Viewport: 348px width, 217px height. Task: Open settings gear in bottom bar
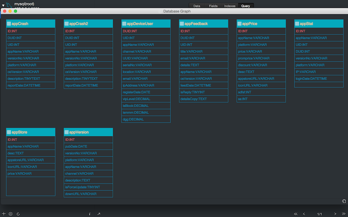(11, 214)
